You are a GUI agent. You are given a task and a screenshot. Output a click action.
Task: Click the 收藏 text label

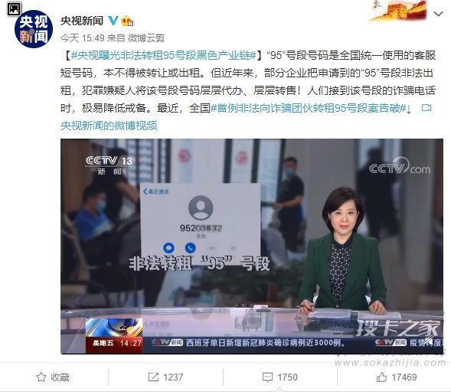[60, 377]
